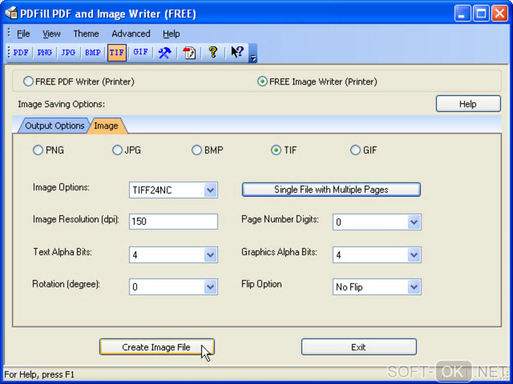Choose the PNG format radio button
Image resolution: width=513 pixels, height=384 pixels.
[x=38, y=150]
